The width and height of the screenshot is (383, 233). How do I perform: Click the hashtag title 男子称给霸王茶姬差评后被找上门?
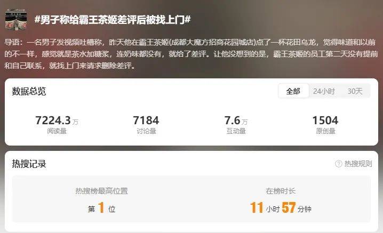(x=113, y=20)
